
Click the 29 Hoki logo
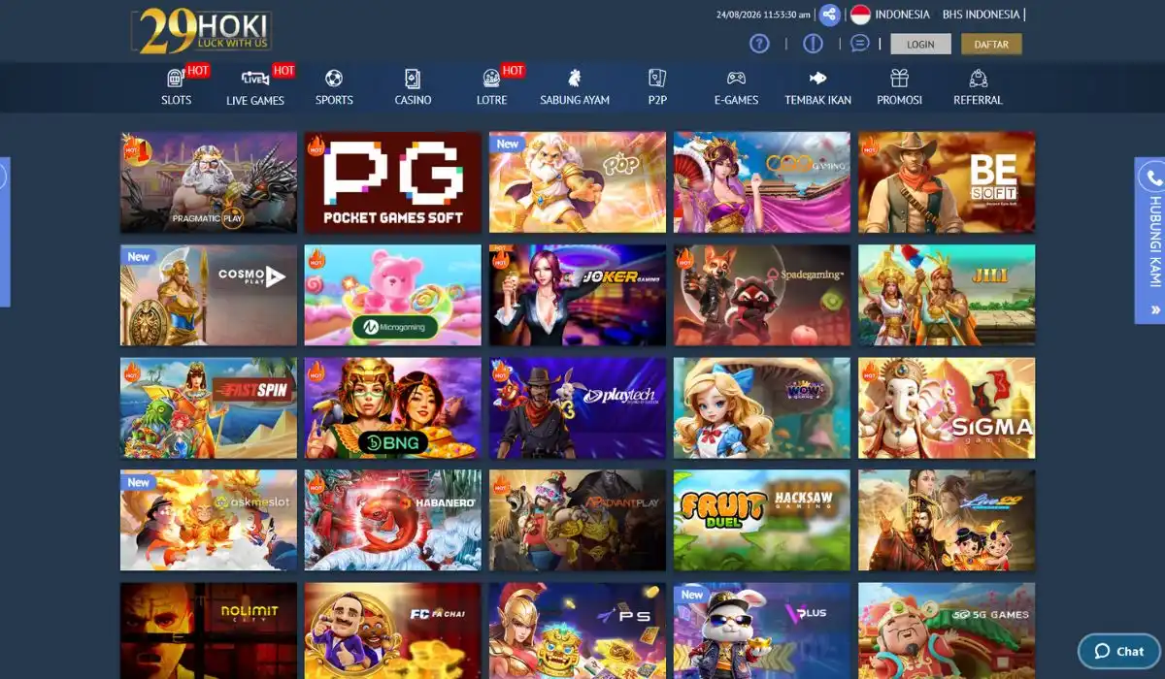point(202,31)
